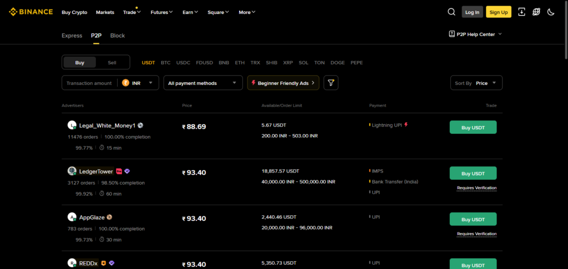568x269 pixels.
Task: Open All payment methods dropdown
Action: 203,83
